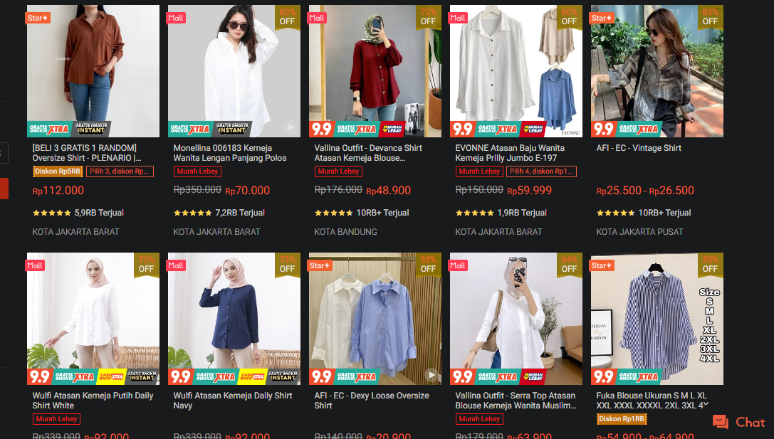Open 'EVONNE Atasan Baju Wanita' title
Viewport: 774px width, 439px height.
coord(510,153)
